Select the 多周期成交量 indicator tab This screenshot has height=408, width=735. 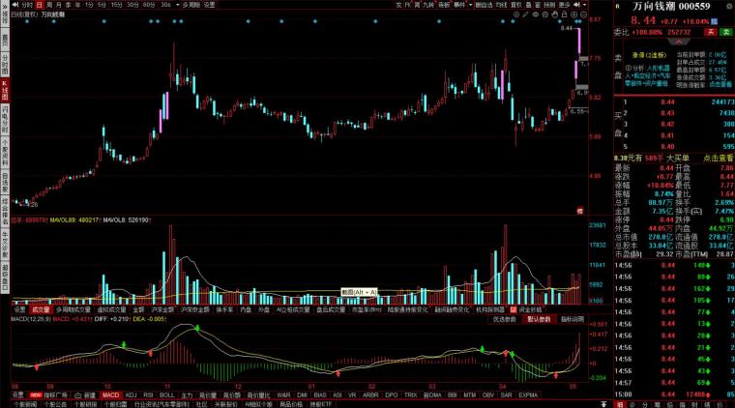pos(73,309)
